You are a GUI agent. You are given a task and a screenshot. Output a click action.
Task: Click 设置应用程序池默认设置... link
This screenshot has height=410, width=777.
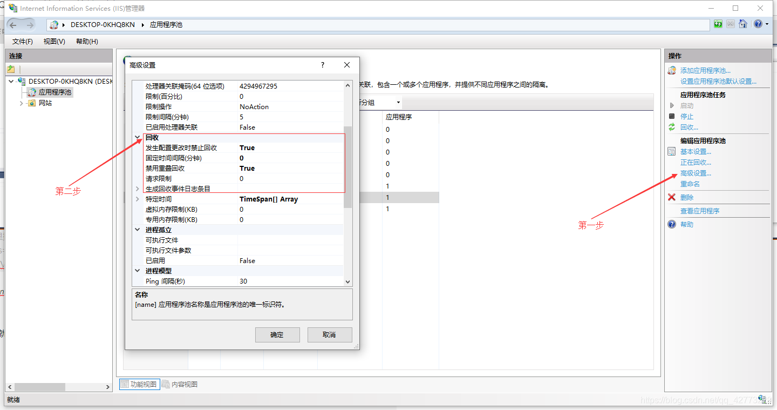click(x=718, y=82)
